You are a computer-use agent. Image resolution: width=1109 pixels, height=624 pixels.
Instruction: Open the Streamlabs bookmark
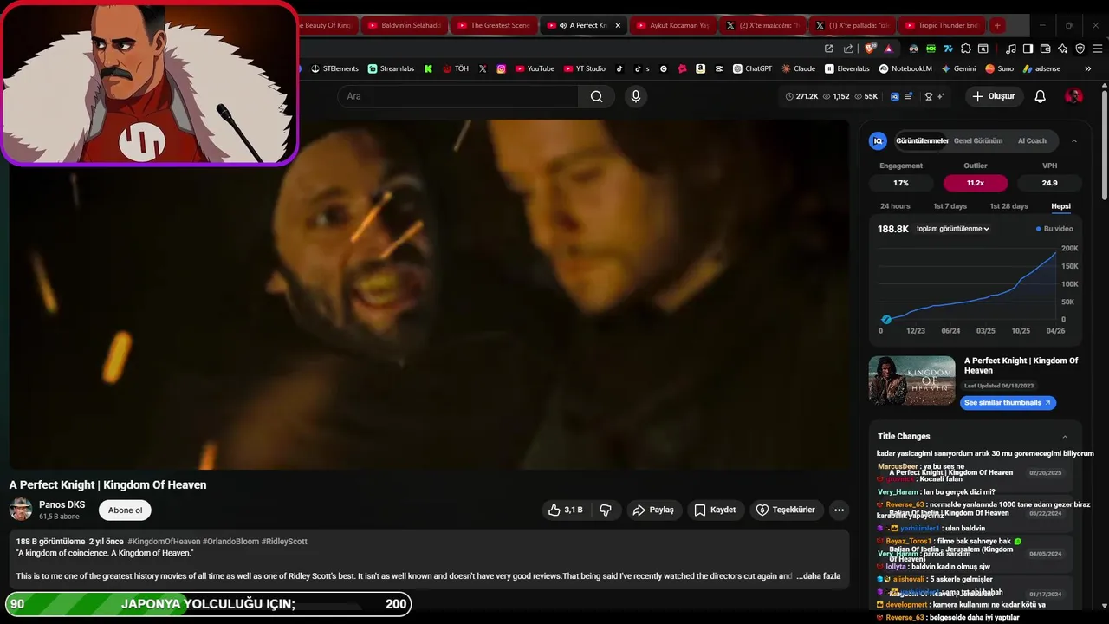[391, 68]
